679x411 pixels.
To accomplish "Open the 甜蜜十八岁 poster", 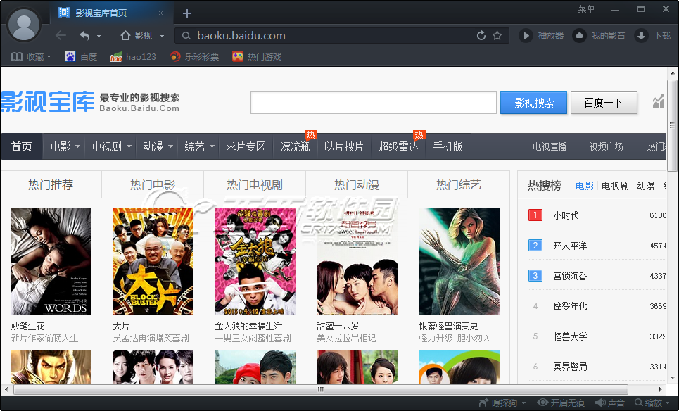I will (x=357, y=262).
